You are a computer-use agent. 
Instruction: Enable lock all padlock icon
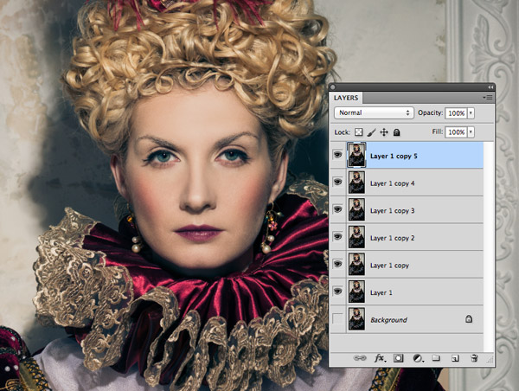click(x=396, y=132)
